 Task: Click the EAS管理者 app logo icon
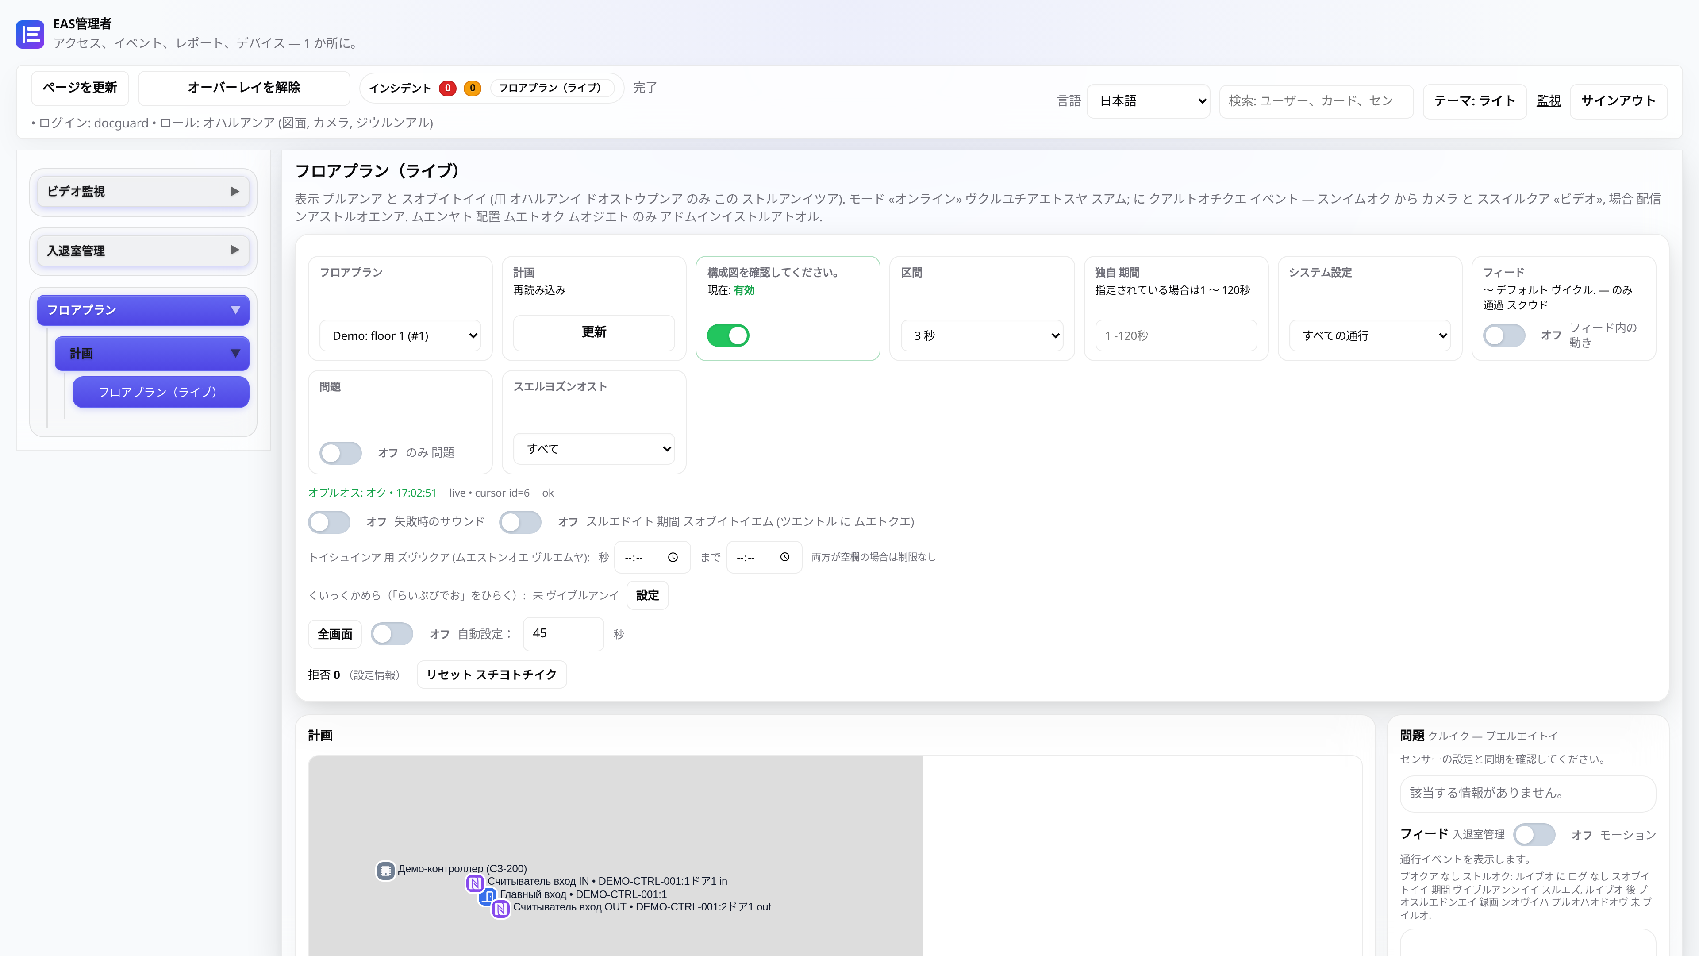pyautogui.click(x=31, y=34)
